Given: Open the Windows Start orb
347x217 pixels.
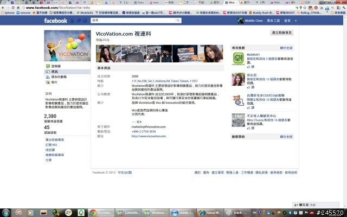Looking at the screenshot, I should coord(6,213).
